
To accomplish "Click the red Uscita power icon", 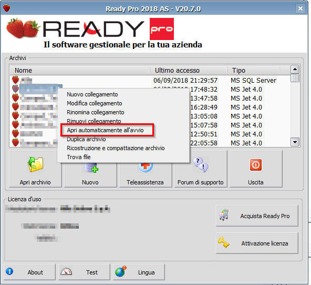I will point(256,165).
